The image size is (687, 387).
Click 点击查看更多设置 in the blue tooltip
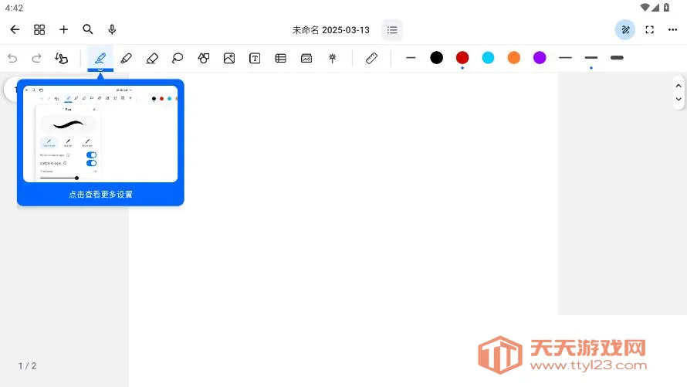coord(100,194)
